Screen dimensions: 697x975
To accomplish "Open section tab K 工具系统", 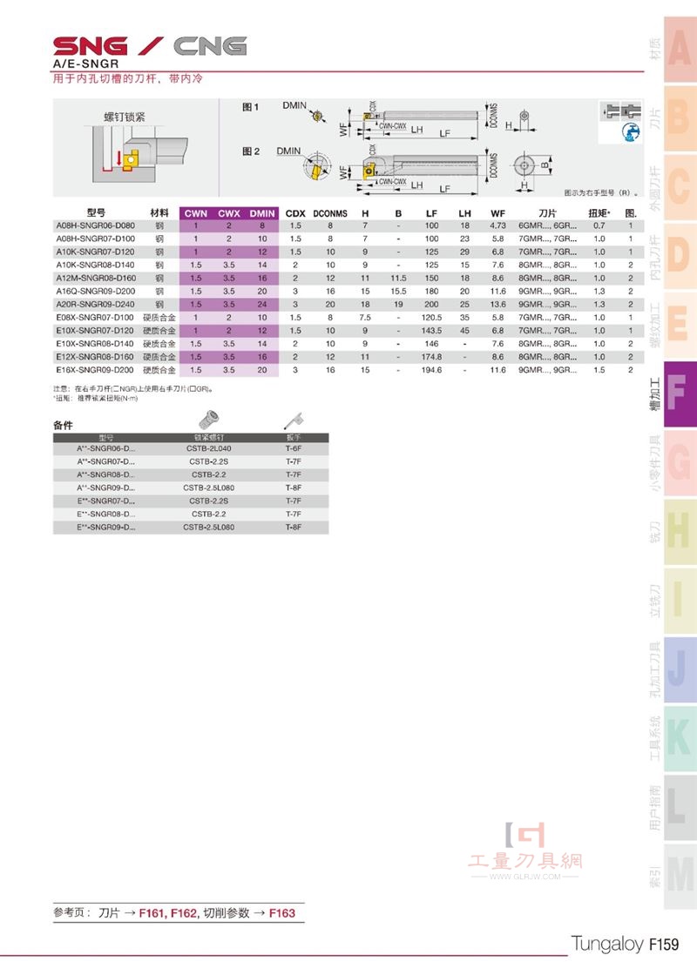I will tap(679, 739).
